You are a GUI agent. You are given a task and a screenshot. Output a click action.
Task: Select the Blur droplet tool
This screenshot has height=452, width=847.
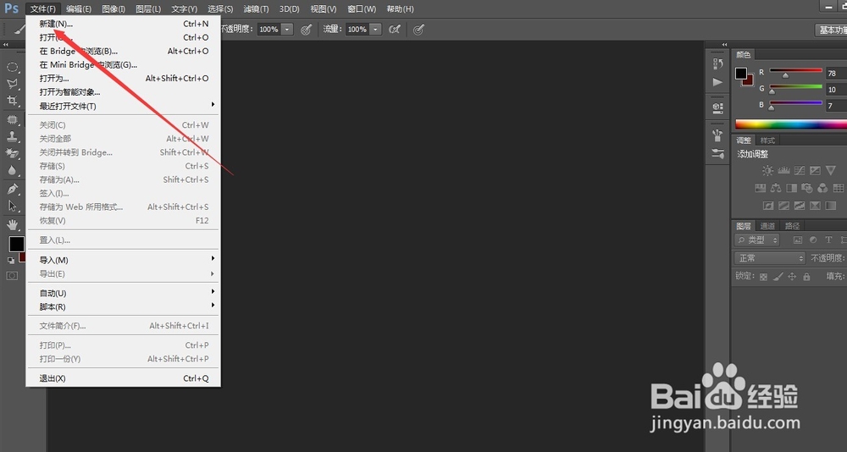click(12, 170)
